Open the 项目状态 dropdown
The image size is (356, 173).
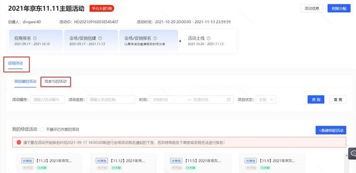pos(266,99)
